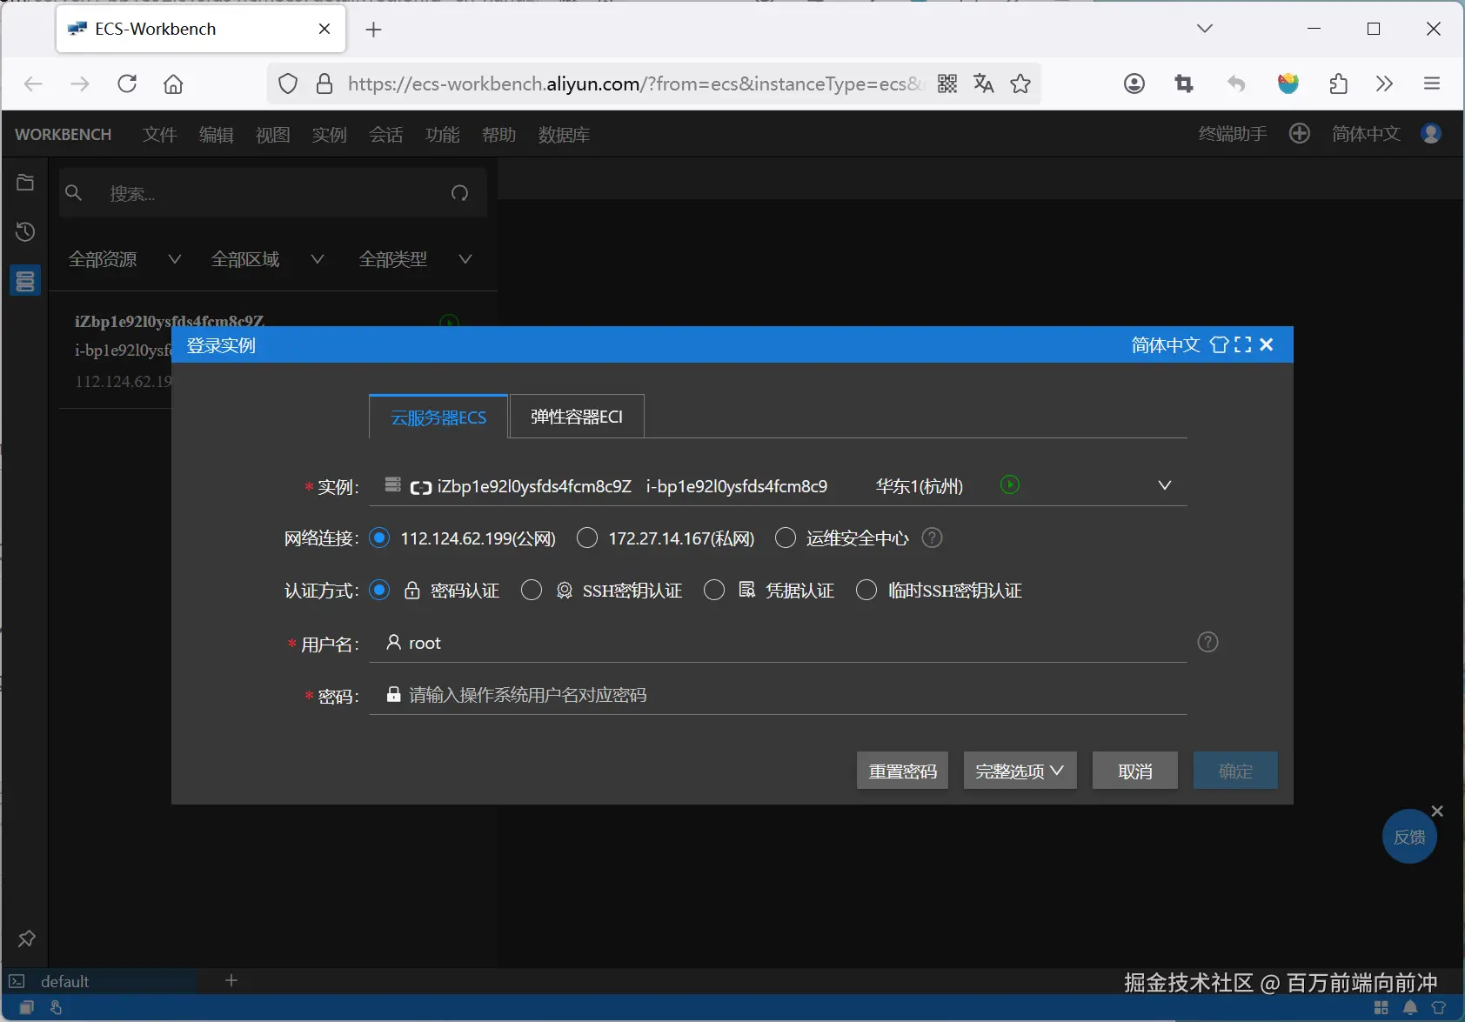The width and height of the screenshot is (1465, 1022).
Task: Open the session history sidebar icon
Action: pos(25,231)
